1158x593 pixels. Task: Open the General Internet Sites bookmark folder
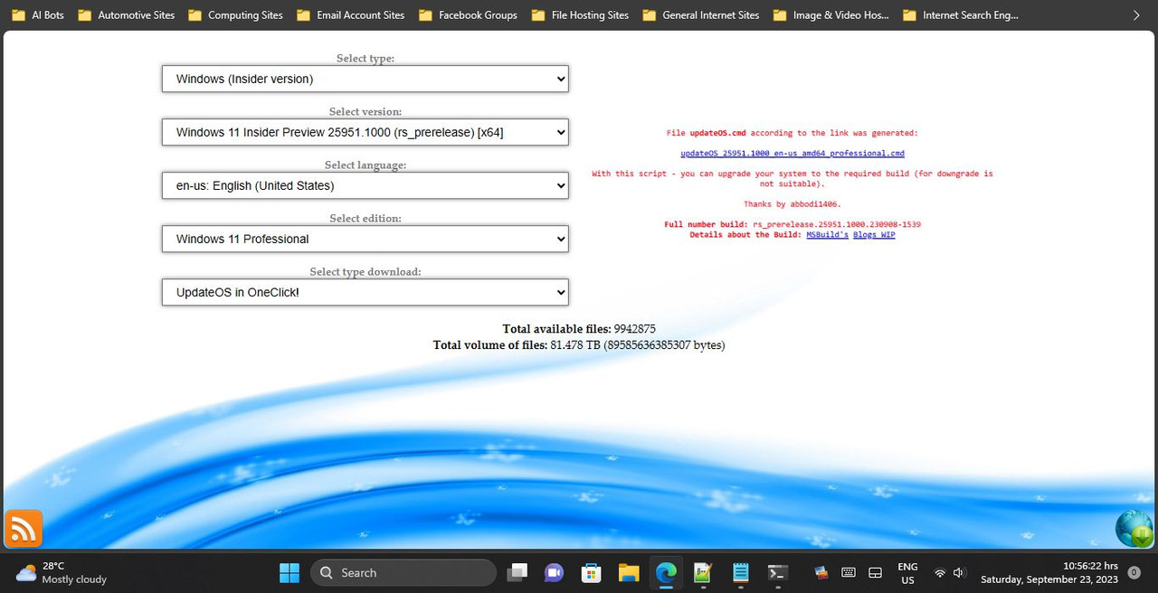(701, 14)
